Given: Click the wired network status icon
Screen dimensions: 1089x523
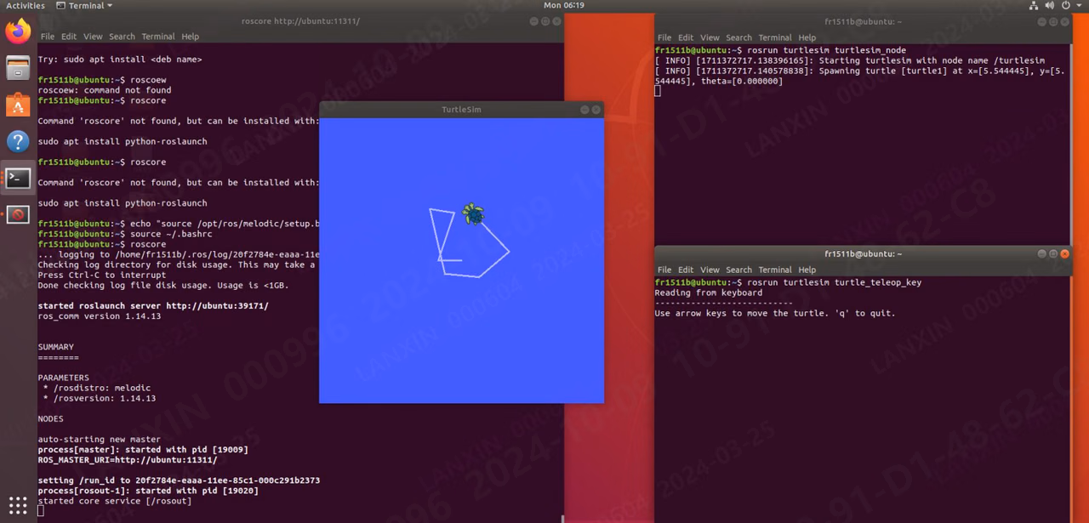Looking at the screenshot, I should 1034,5.
